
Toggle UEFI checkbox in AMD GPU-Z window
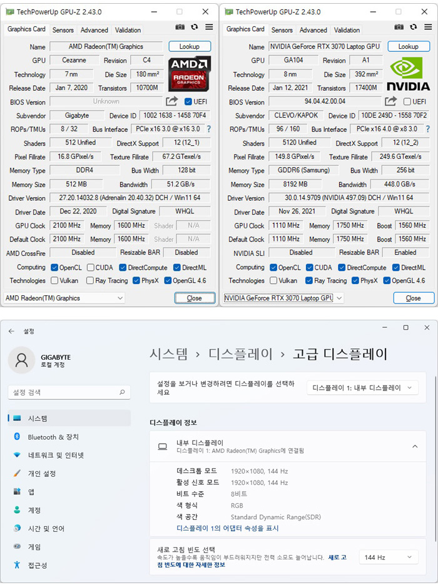click(188, 101)
